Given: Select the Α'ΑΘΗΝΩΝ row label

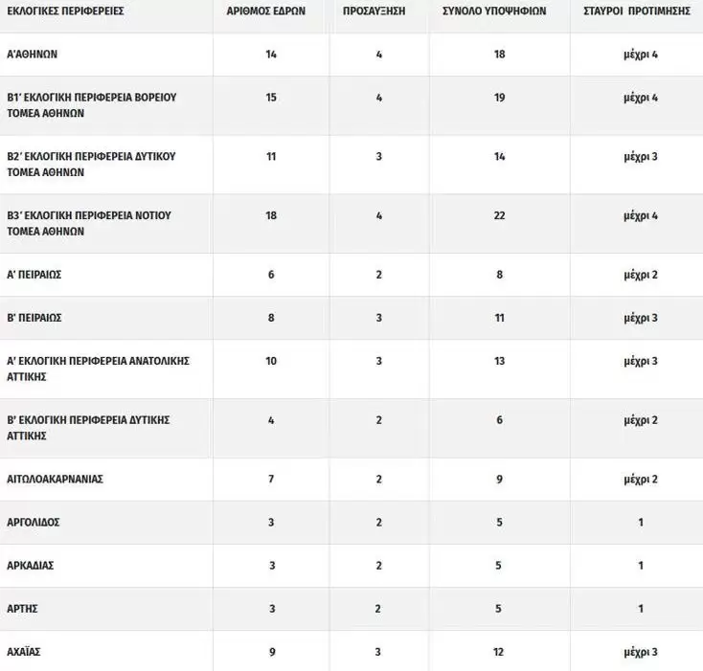Looking at the screenshot, I should 33,55.
